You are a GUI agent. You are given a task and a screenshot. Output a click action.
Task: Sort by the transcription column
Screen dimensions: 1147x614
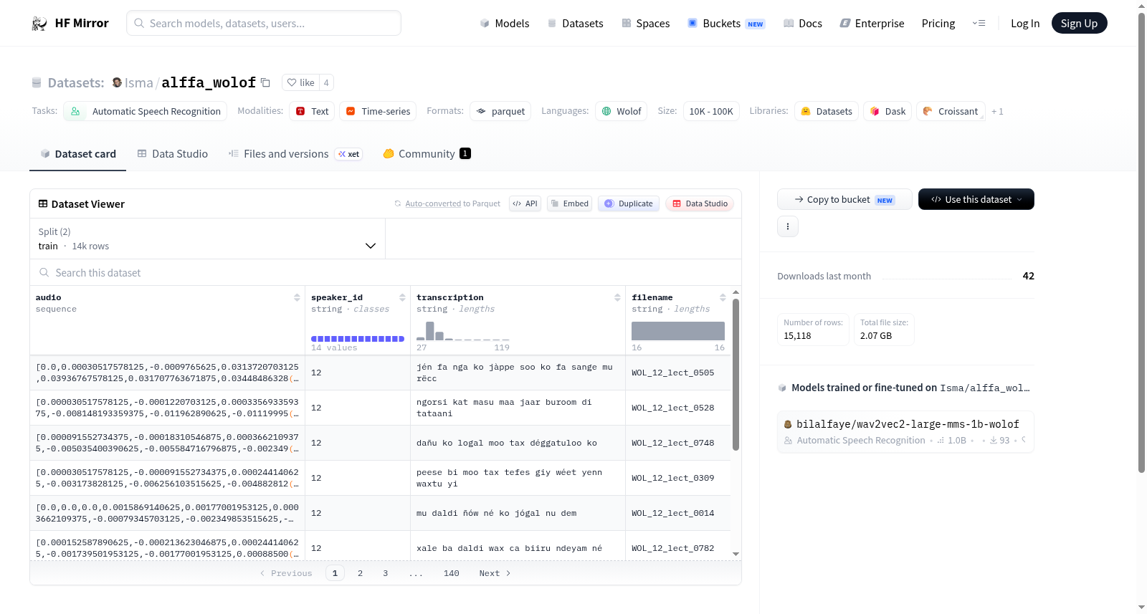pos(617,297)
